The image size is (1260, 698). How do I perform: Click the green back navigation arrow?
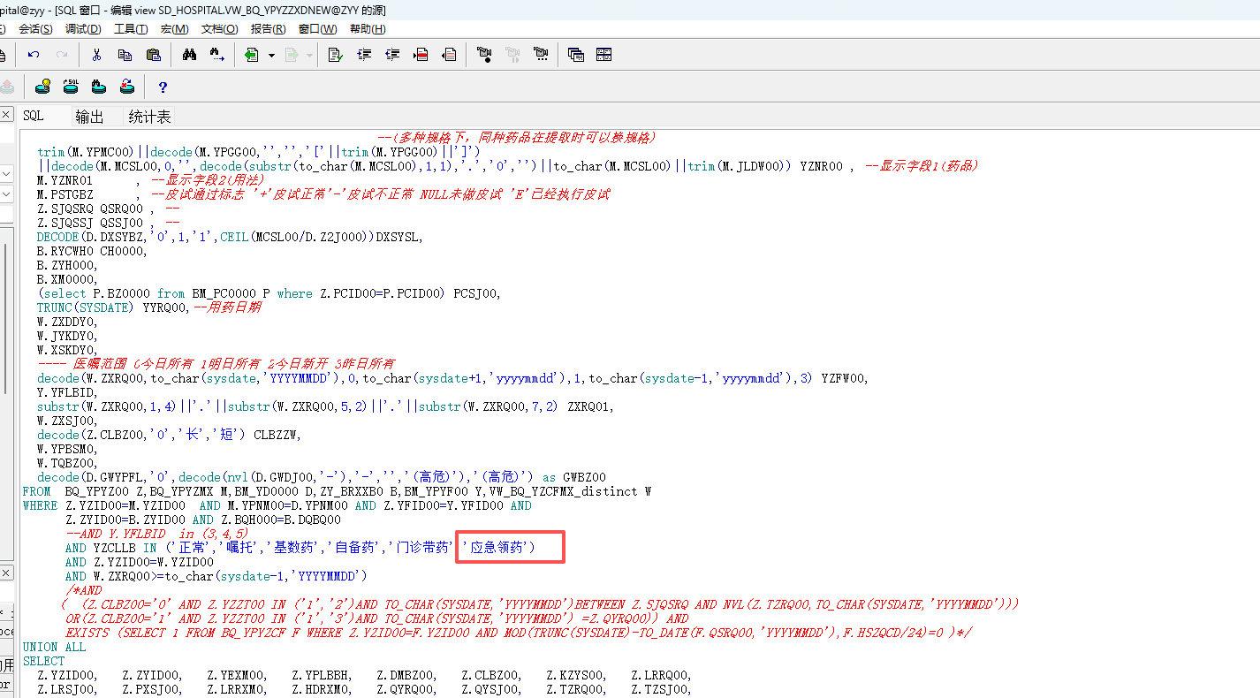[x=252, y=55]
